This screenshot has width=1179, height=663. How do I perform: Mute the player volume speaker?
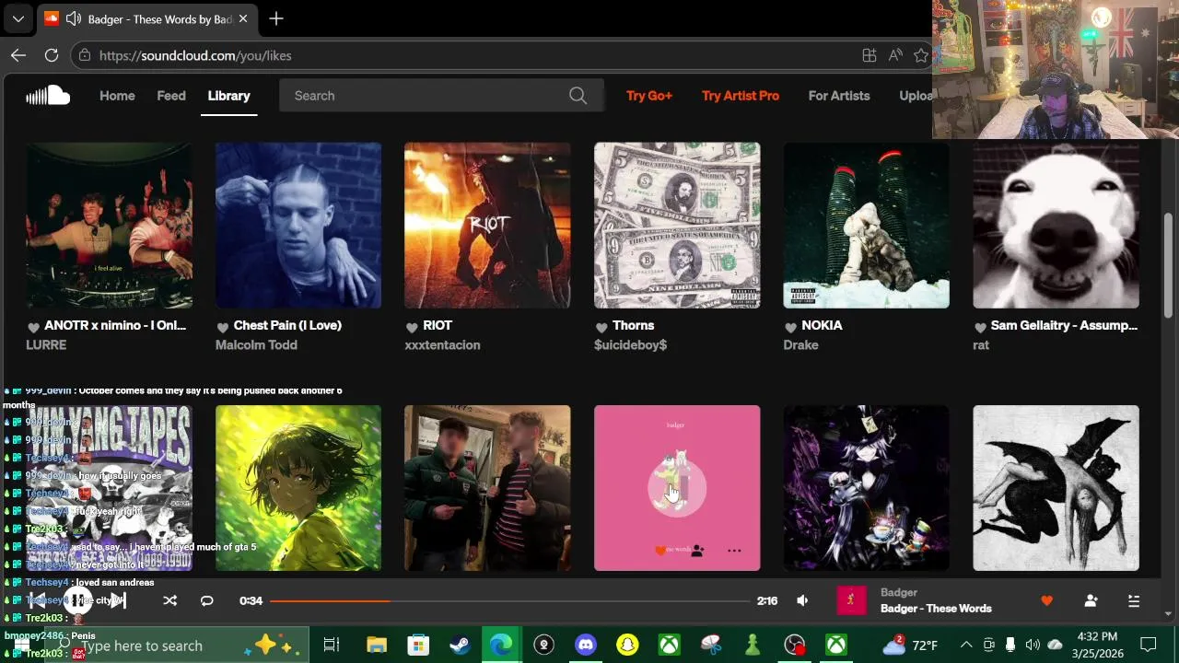coord(802,600)
